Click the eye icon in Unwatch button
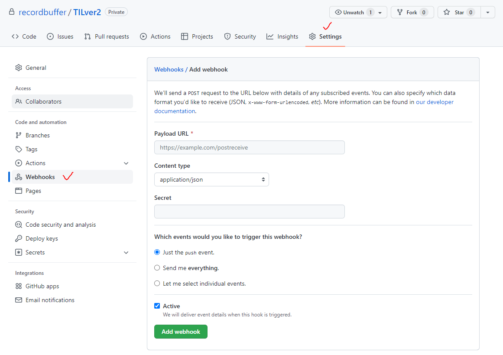Image resolution: width=503 pixels, height=355 pixels. pyautogui.click(x=338, y=12)
